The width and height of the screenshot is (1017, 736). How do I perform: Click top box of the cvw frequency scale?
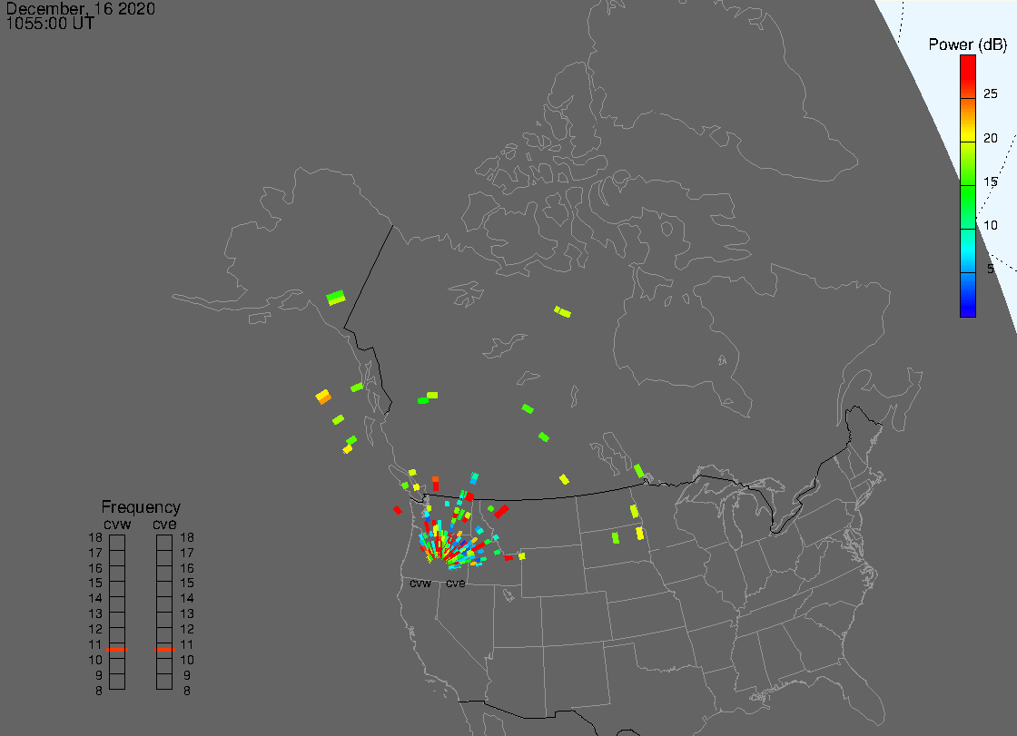pyautogui.click(x=117, y=543)
